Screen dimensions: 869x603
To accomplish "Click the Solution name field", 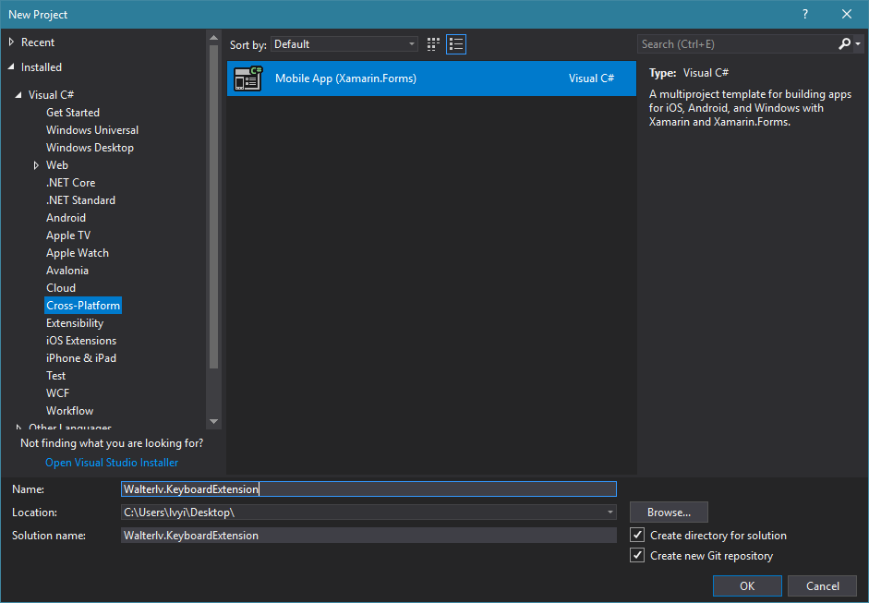I will tap(368, 536).
